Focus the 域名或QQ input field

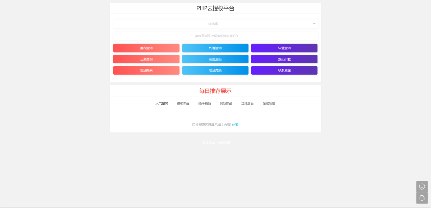(215, 36)
